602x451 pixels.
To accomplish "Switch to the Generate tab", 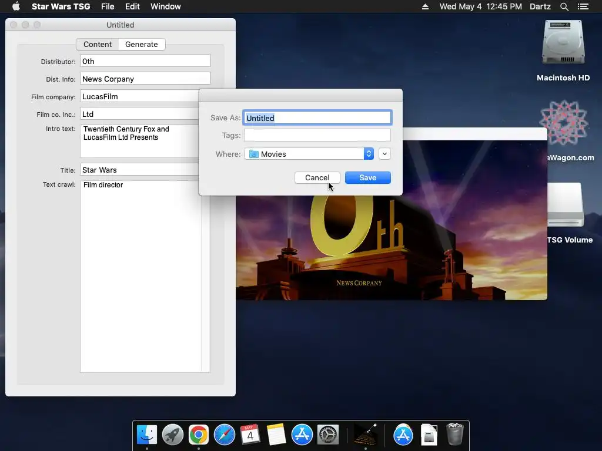I will pos(141,44).
